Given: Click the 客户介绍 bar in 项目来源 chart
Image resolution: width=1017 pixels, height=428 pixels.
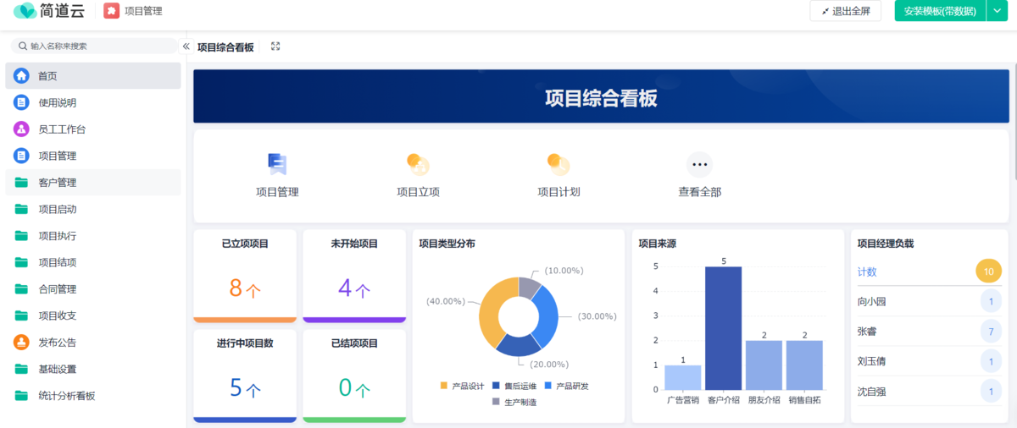Looking at the screenshot, I should click(x=723, y=328).
